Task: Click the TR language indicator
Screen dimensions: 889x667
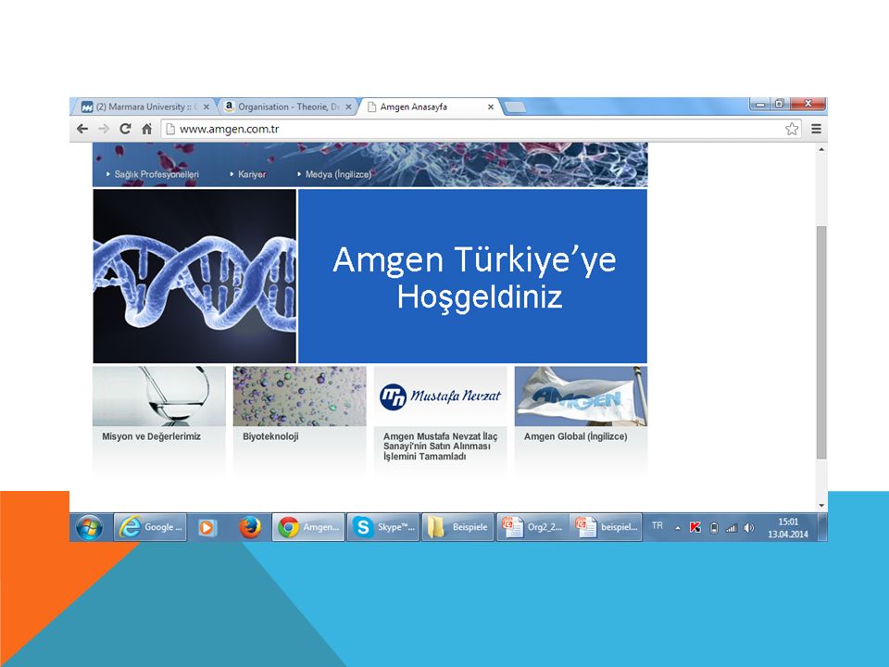Action: [x=657, y=526]
